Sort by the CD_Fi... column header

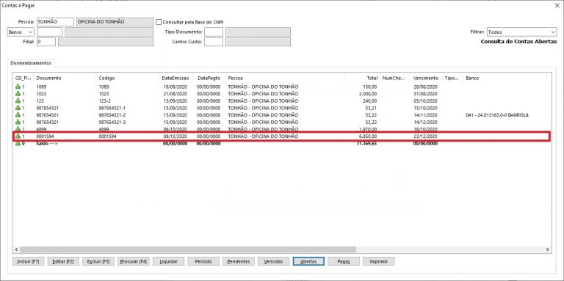pos(23,78)
